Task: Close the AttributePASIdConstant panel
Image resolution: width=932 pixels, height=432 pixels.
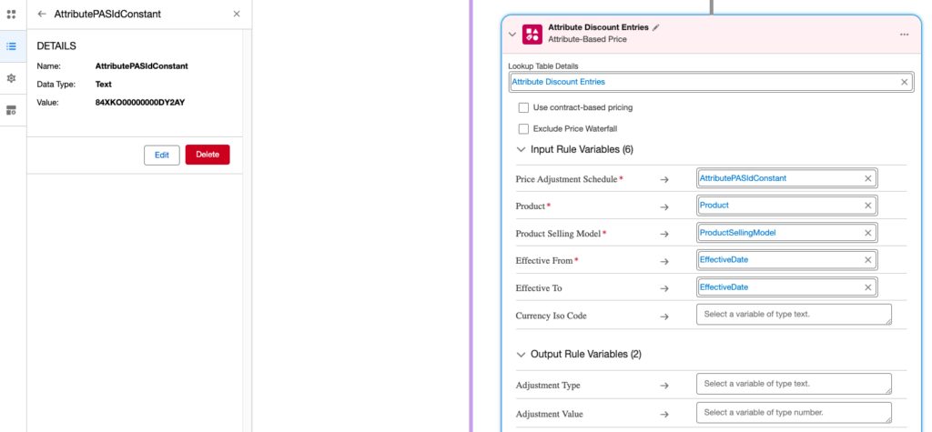Action: tap(237, 15)
